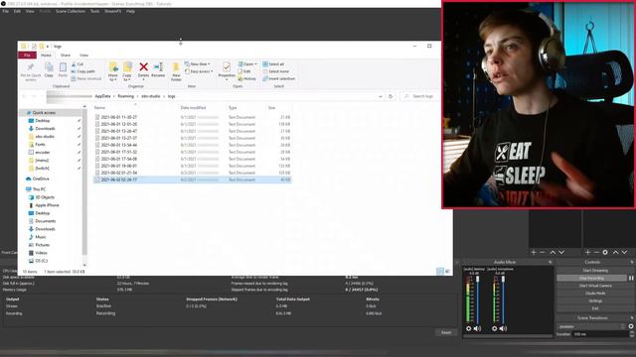Click OBS source properties gear icon
This screenshot has height=357, width=636.
click(x=605, y=252)
